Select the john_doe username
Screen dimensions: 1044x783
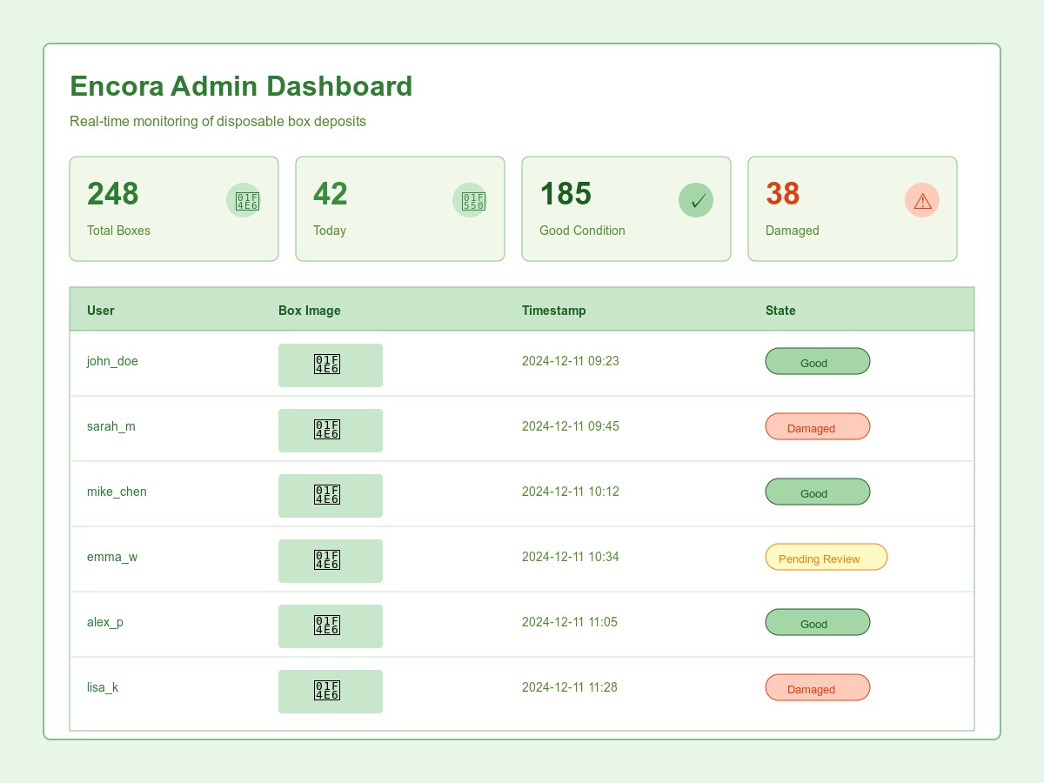click(x=112, y=361)
